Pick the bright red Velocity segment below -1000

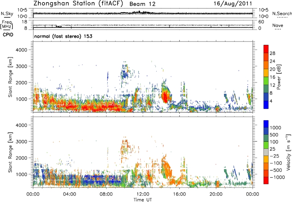coord(266,180)
